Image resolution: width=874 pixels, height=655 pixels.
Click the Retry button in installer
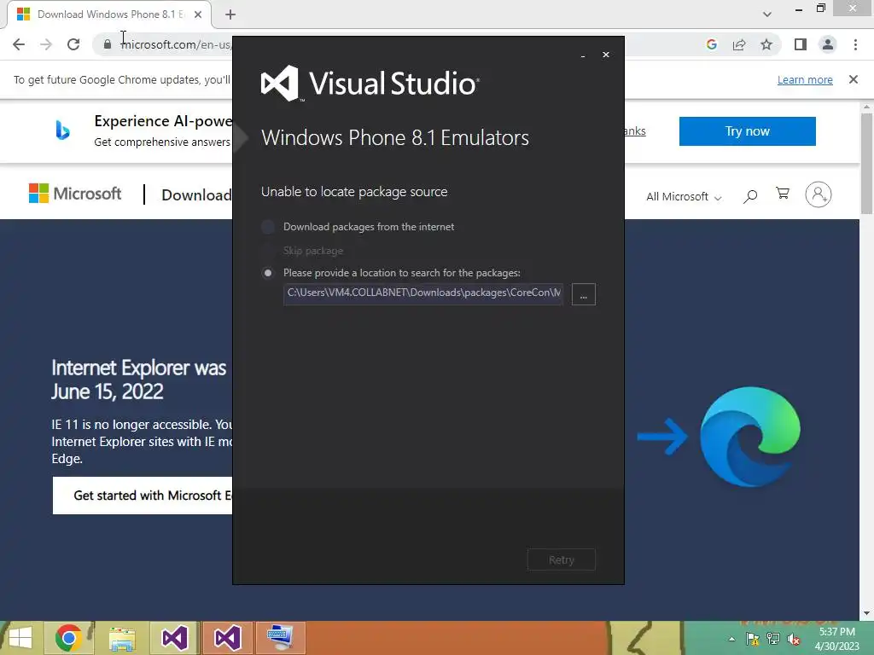(x=562, y=559)
